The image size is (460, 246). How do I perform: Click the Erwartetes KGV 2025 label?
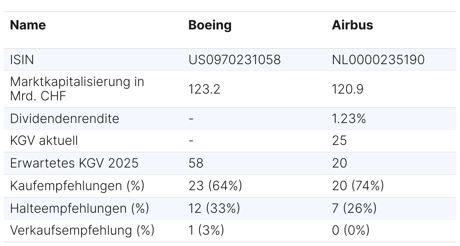pyautogui.click(x=74, y=163)
